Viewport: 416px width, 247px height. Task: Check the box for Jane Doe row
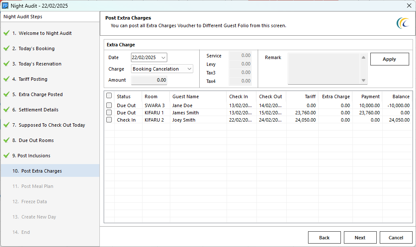(109, 105)
